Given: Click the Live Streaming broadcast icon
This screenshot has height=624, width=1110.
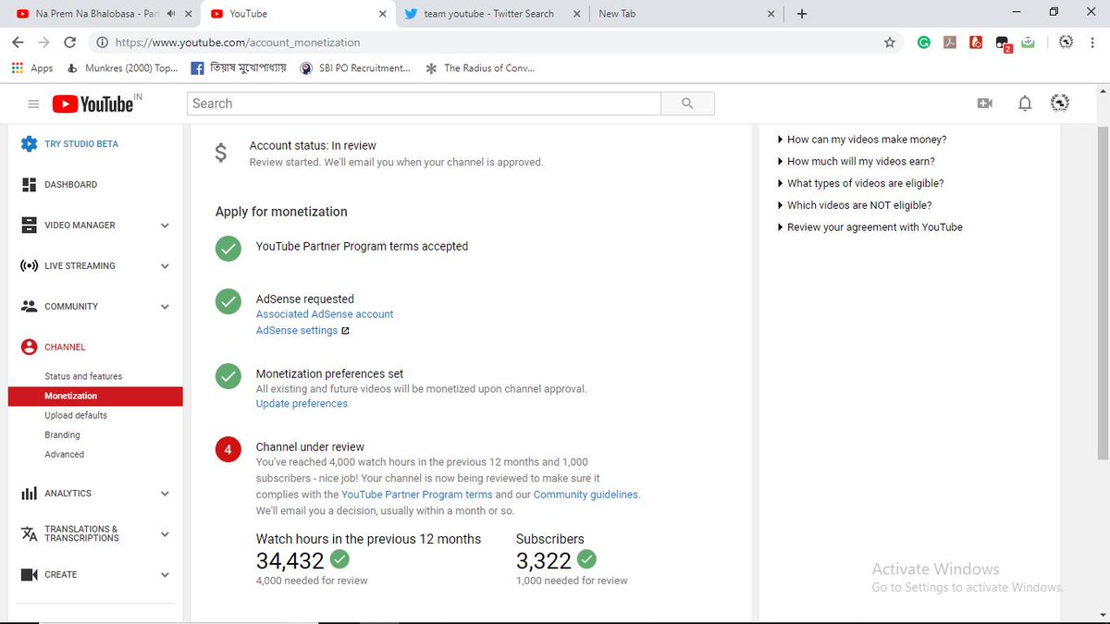Looking at the screenshot, I should [x=29, y=266].
